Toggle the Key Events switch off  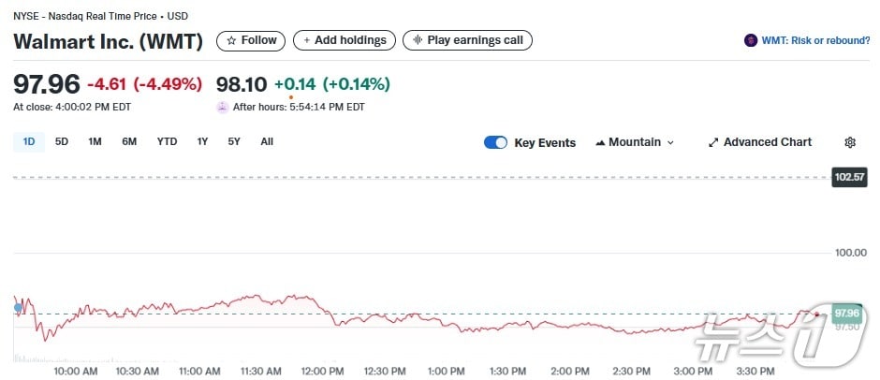[x=495, y=142]
